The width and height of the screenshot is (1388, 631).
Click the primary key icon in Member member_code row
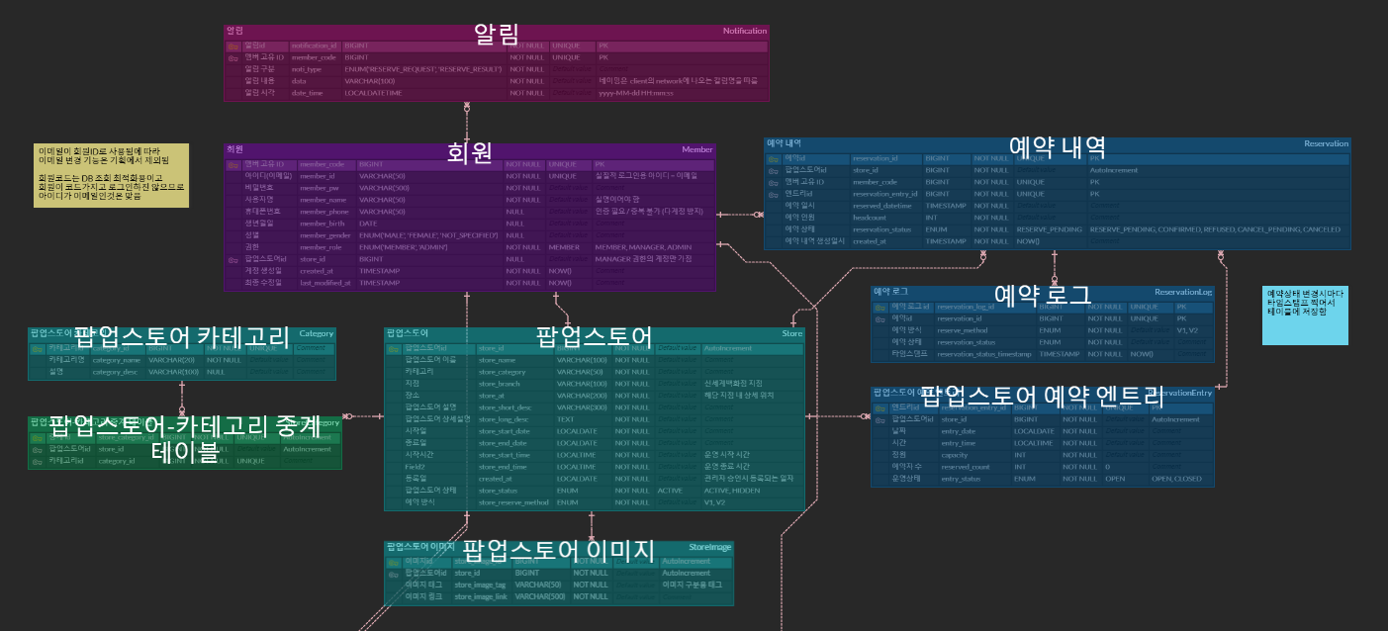[233, 164]
